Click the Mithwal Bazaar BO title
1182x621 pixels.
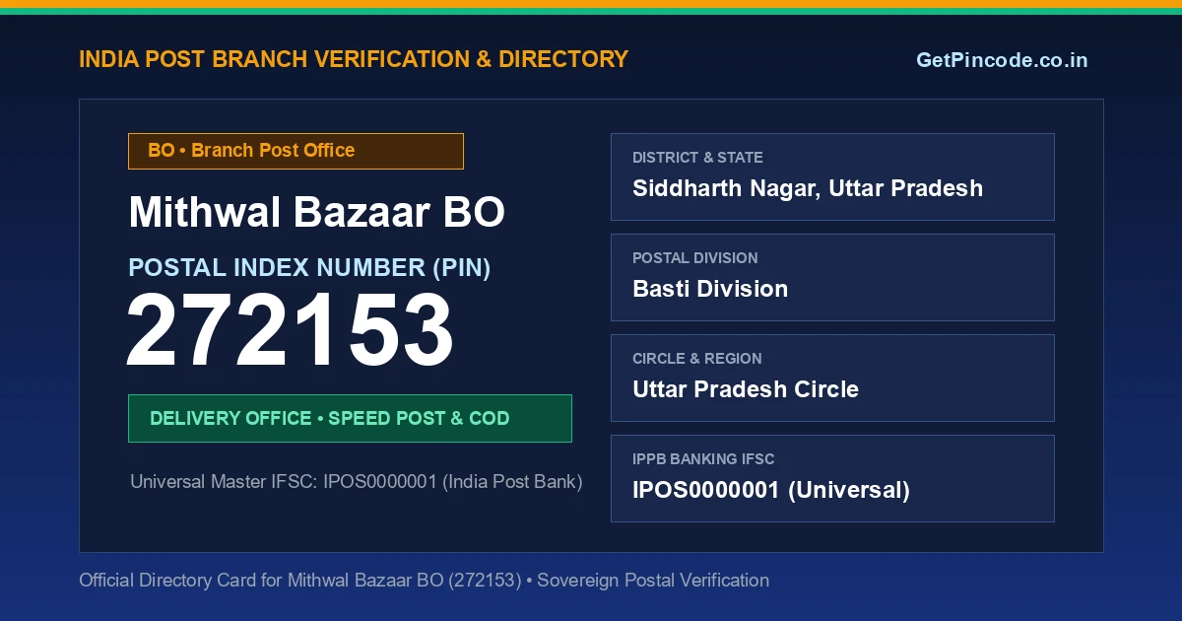click(x=317, y=213)
